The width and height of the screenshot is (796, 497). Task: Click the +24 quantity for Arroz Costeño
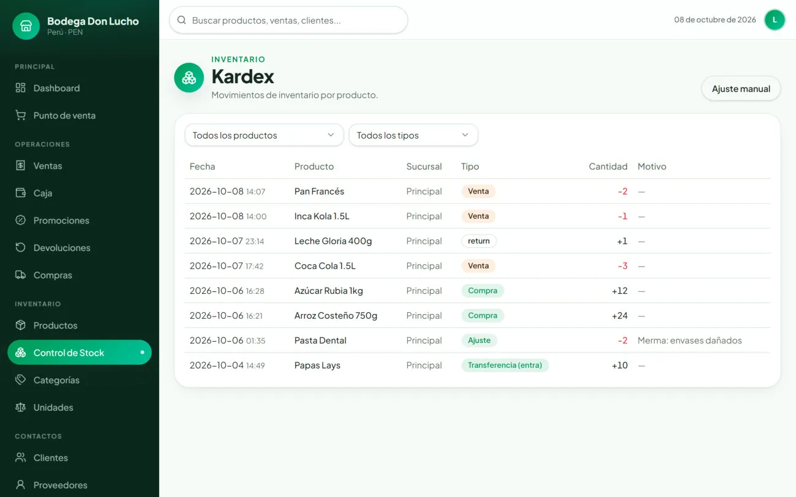click(620, 316)
